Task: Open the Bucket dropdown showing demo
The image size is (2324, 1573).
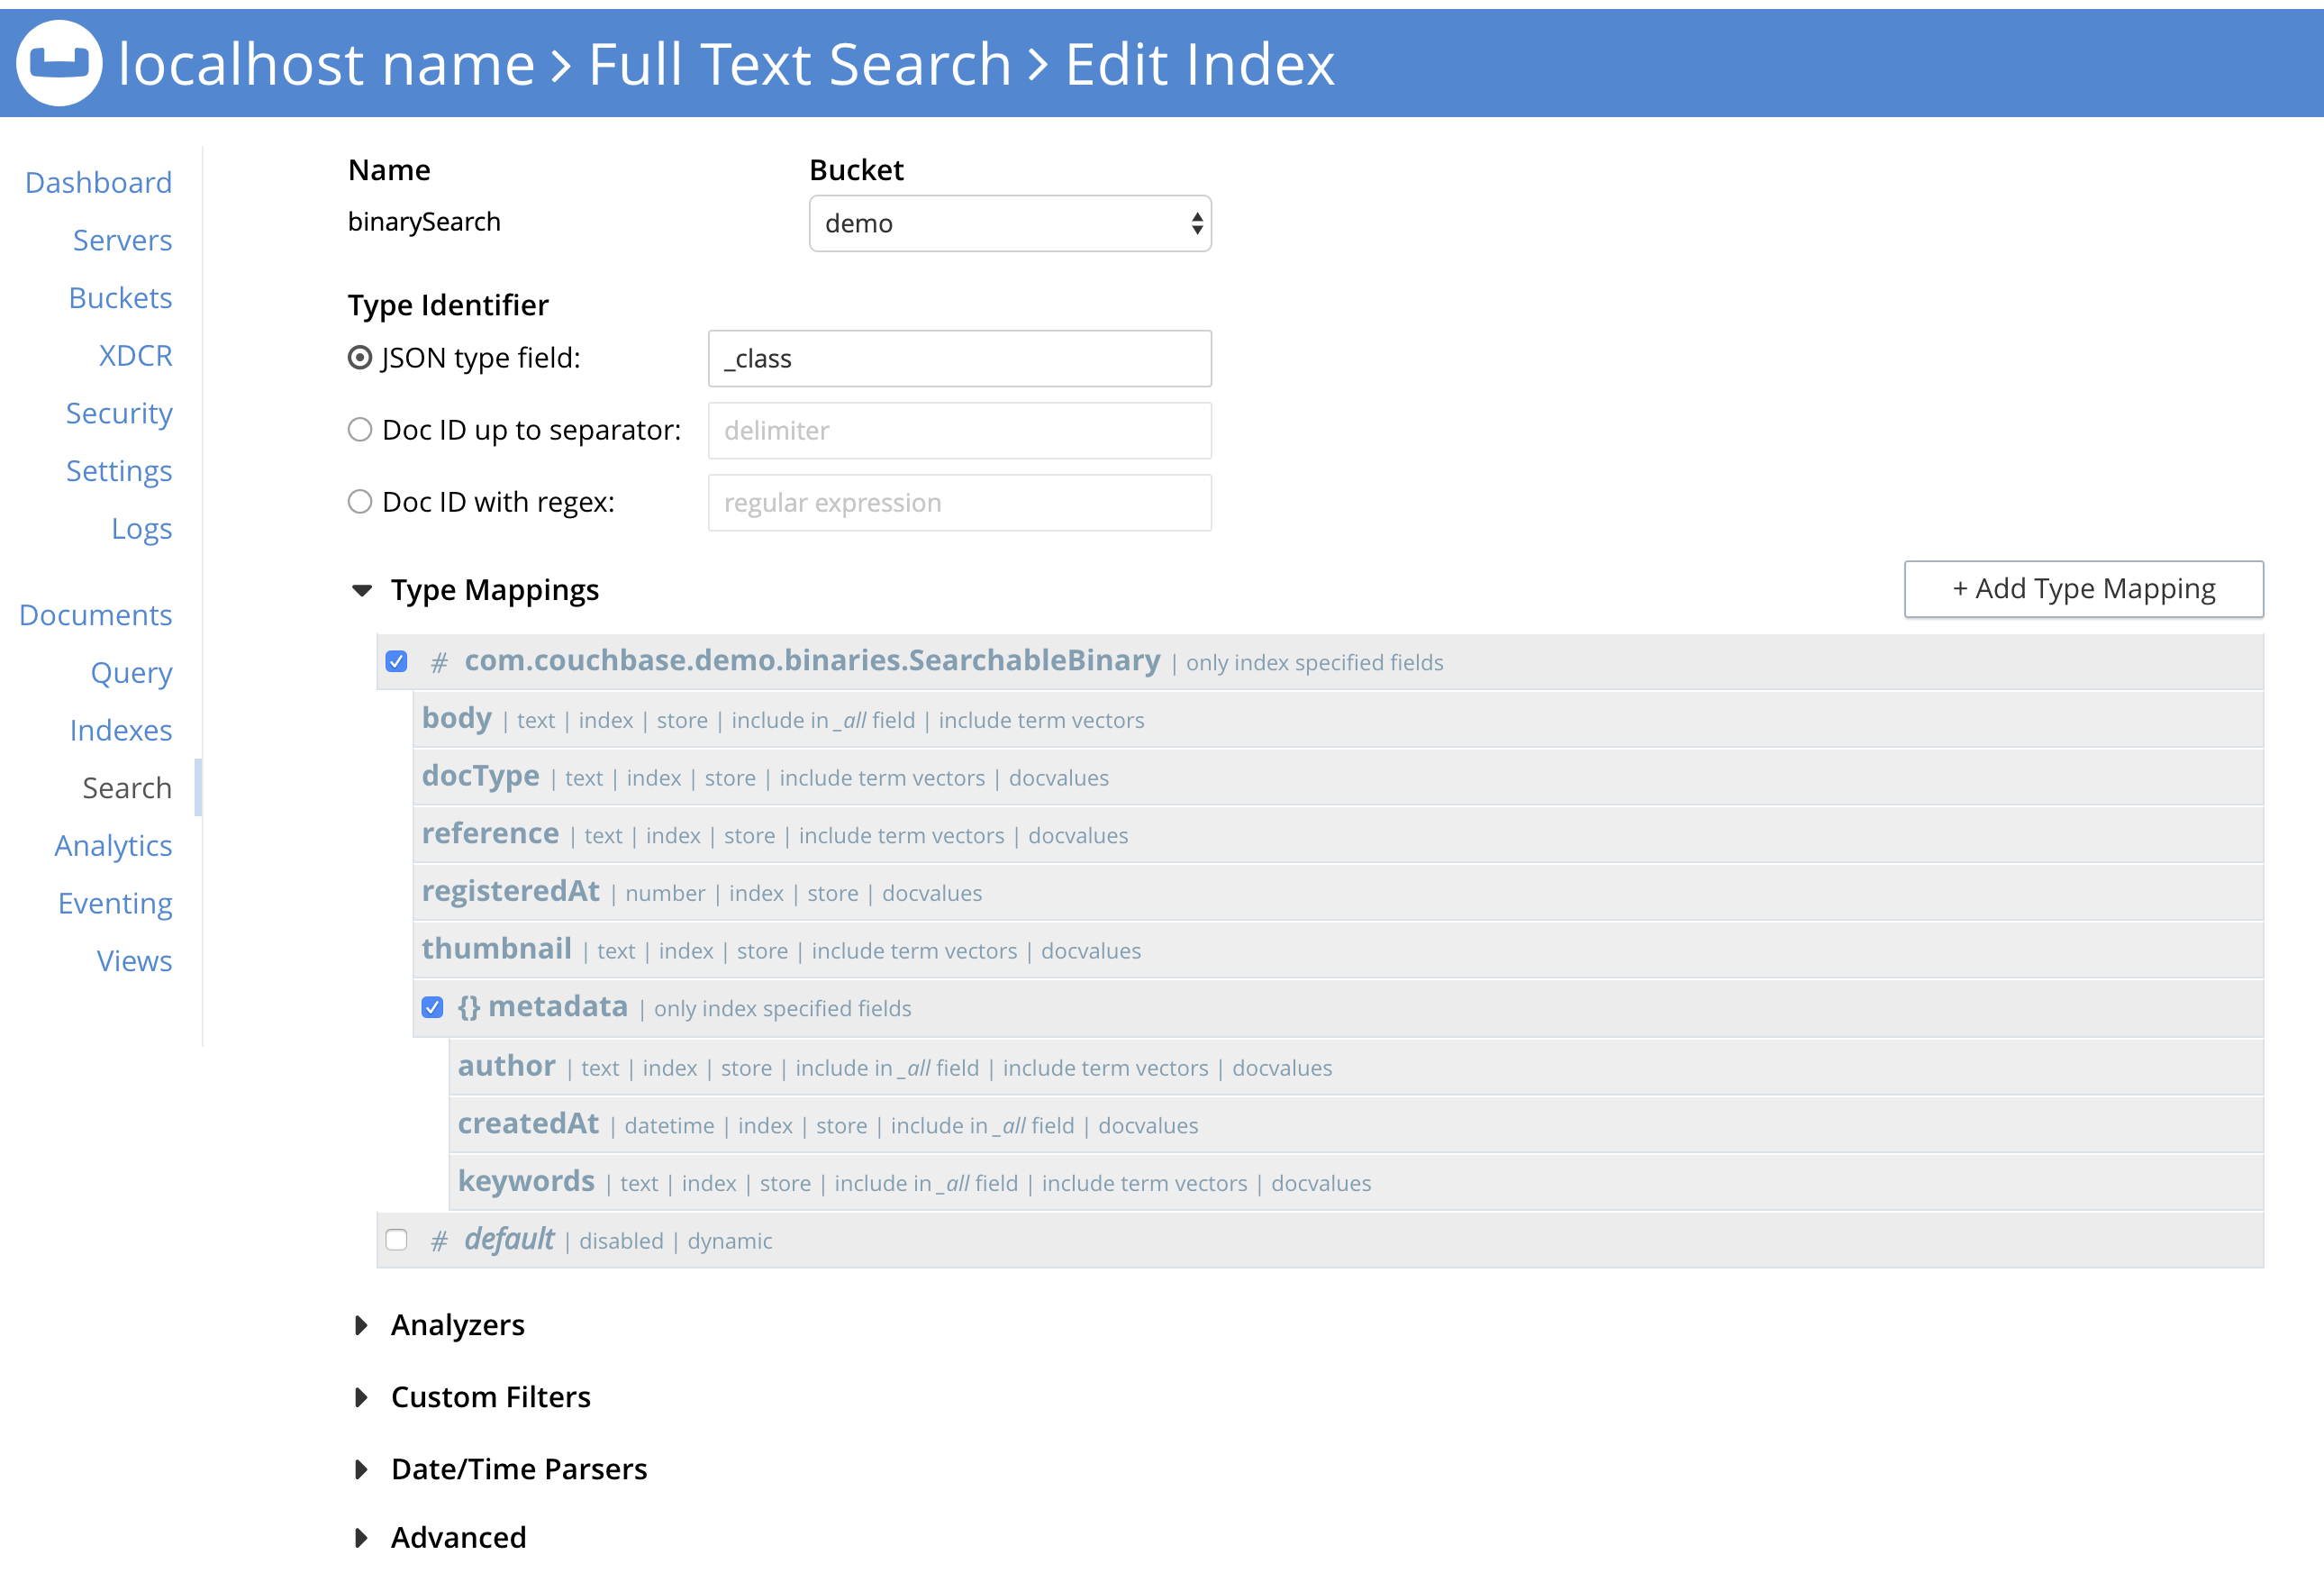Action: click(1009, 223)
